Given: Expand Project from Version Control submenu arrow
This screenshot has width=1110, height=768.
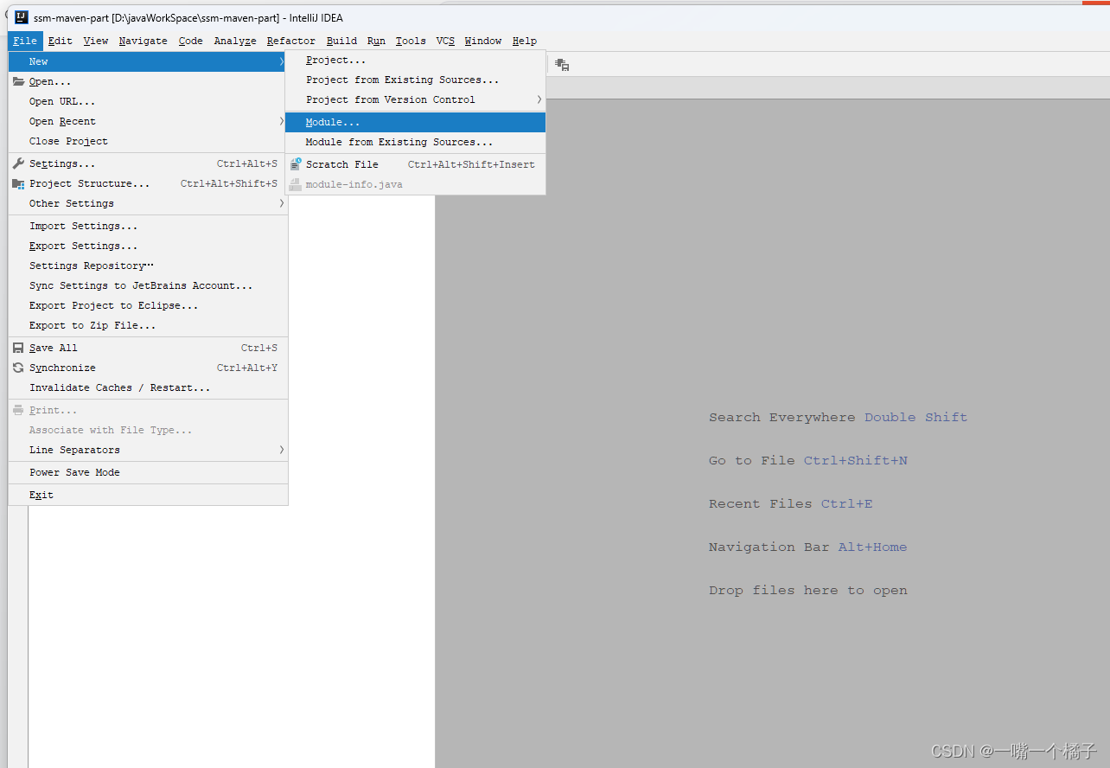Looking at the screenshot, I should tap(539, 99).
